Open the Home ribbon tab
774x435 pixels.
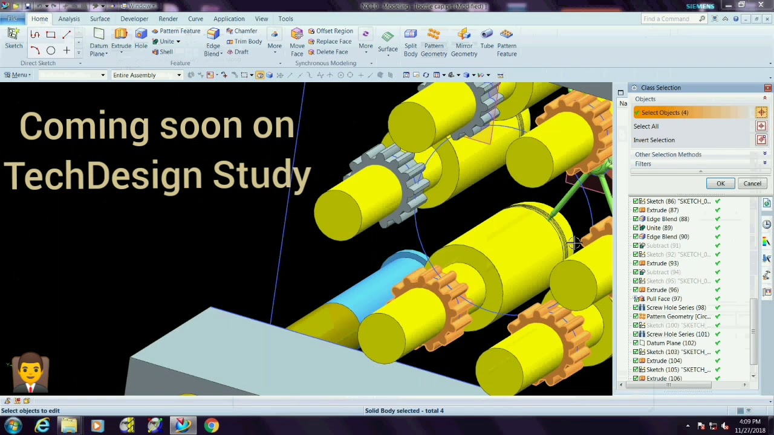click(39, 19)
